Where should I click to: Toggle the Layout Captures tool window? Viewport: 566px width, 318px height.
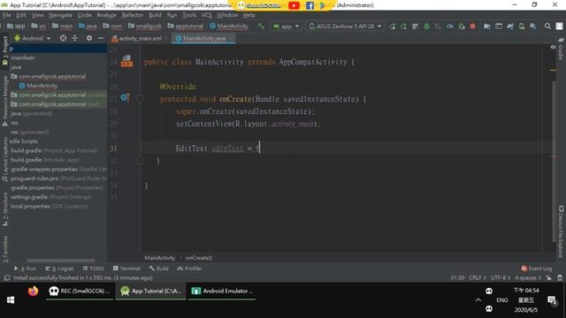[x=5, y=159]
